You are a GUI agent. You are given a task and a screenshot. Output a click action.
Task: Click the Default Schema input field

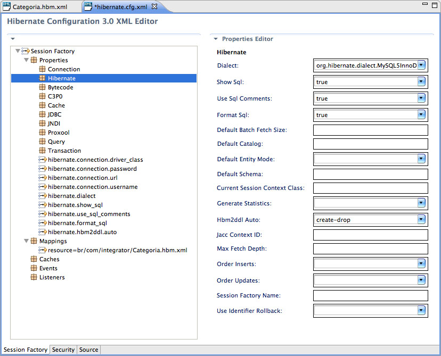[x=370, y=174]
